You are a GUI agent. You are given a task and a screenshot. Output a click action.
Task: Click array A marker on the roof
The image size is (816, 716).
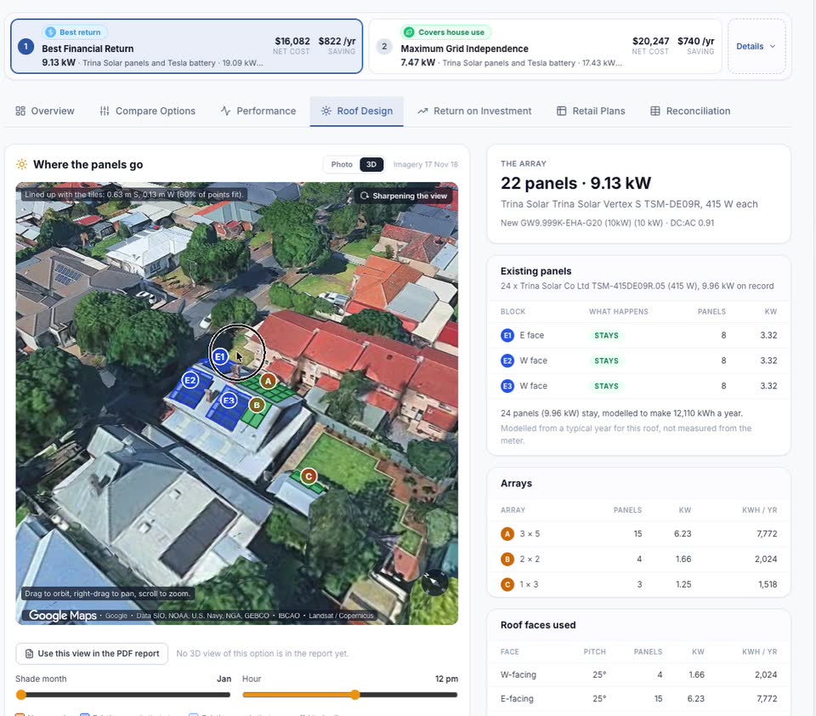pos(268,381)
